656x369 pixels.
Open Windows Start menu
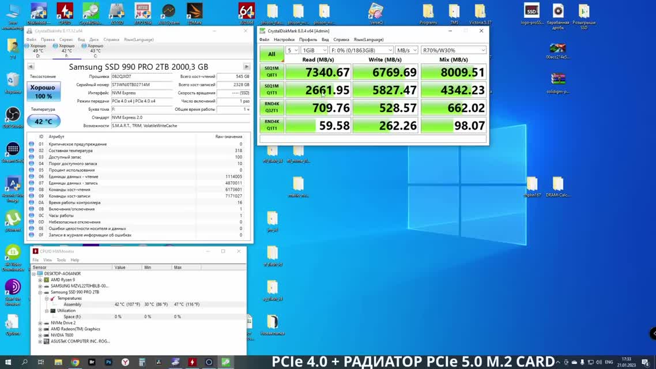click(8, 362)
